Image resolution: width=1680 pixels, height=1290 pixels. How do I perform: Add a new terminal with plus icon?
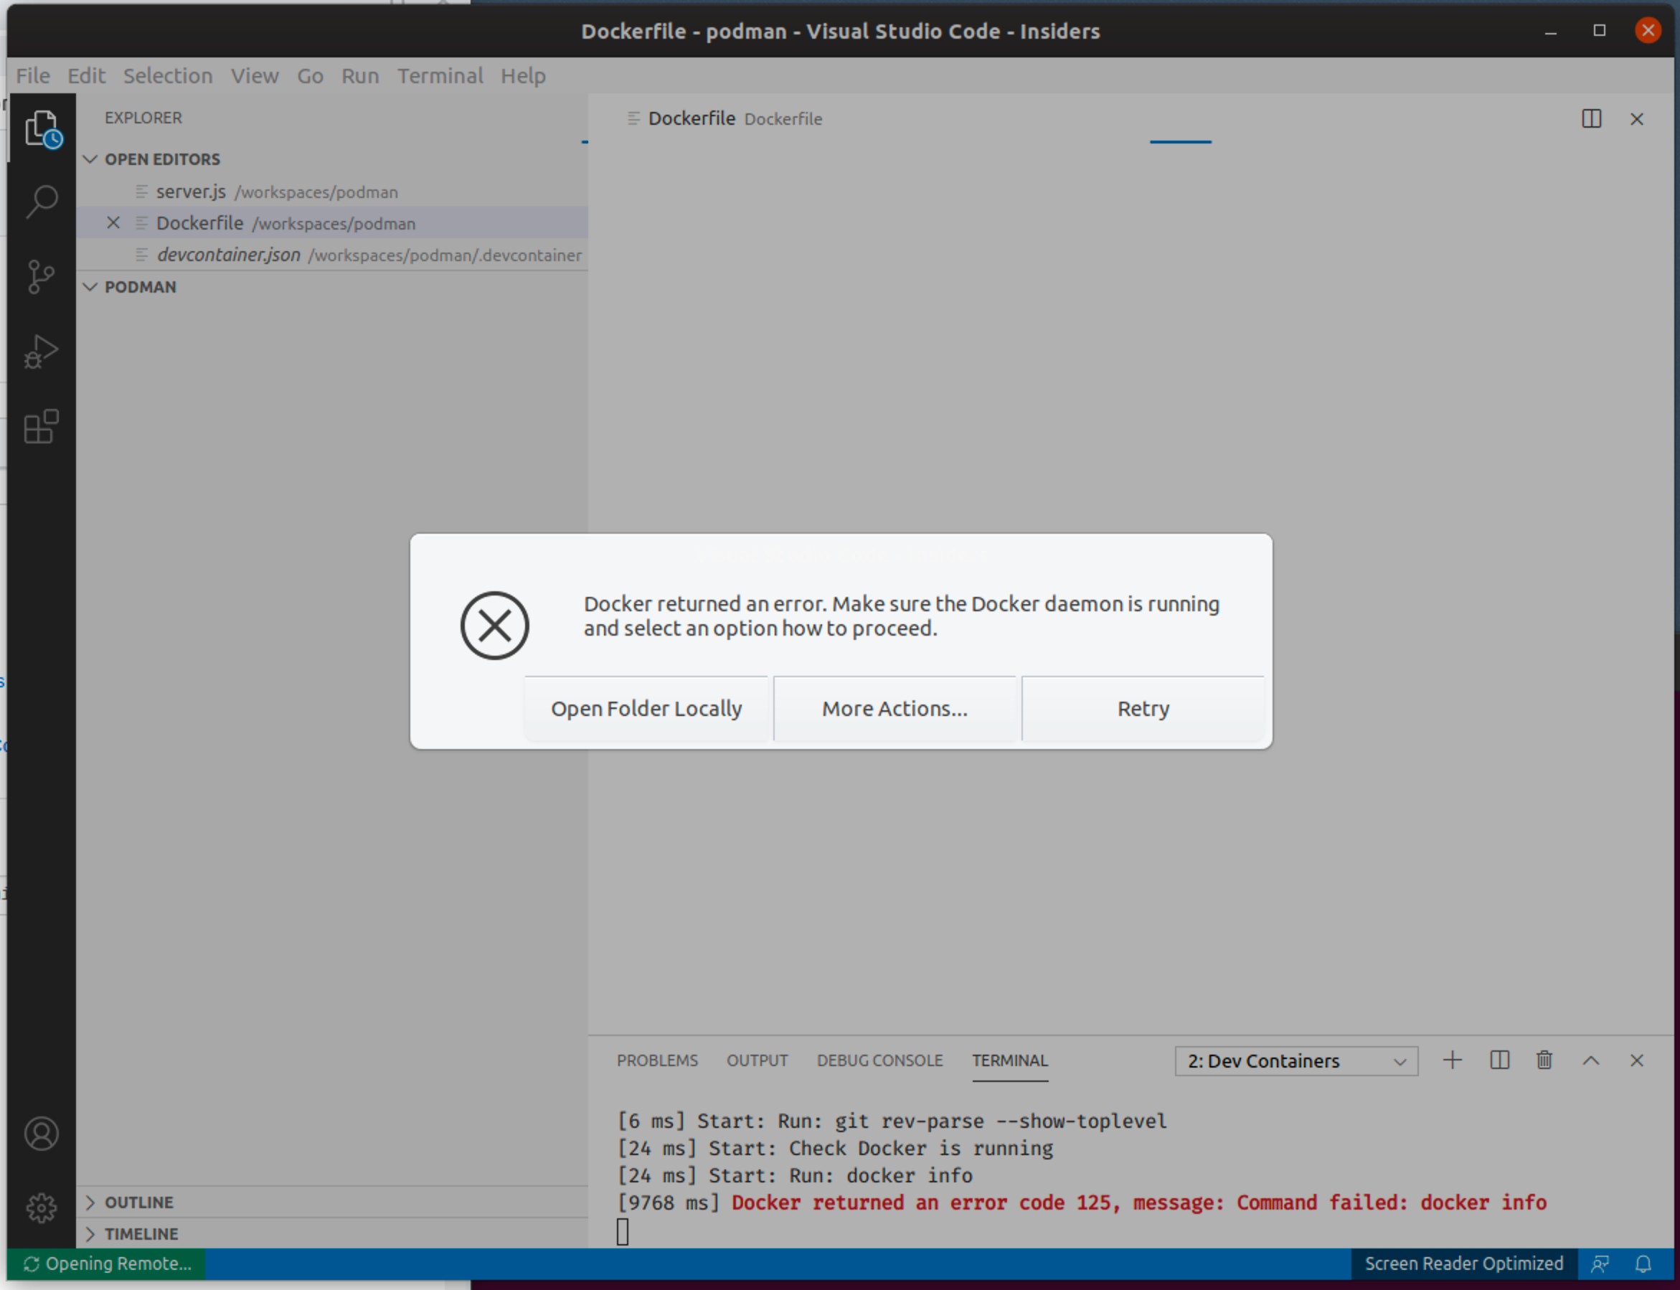(1452, 1060)
